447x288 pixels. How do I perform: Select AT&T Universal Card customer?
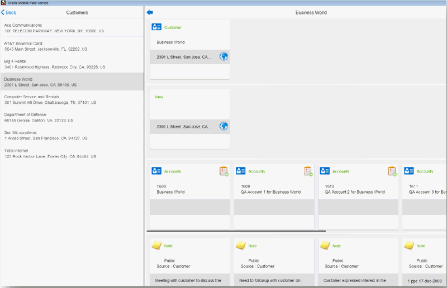point(72,46)
